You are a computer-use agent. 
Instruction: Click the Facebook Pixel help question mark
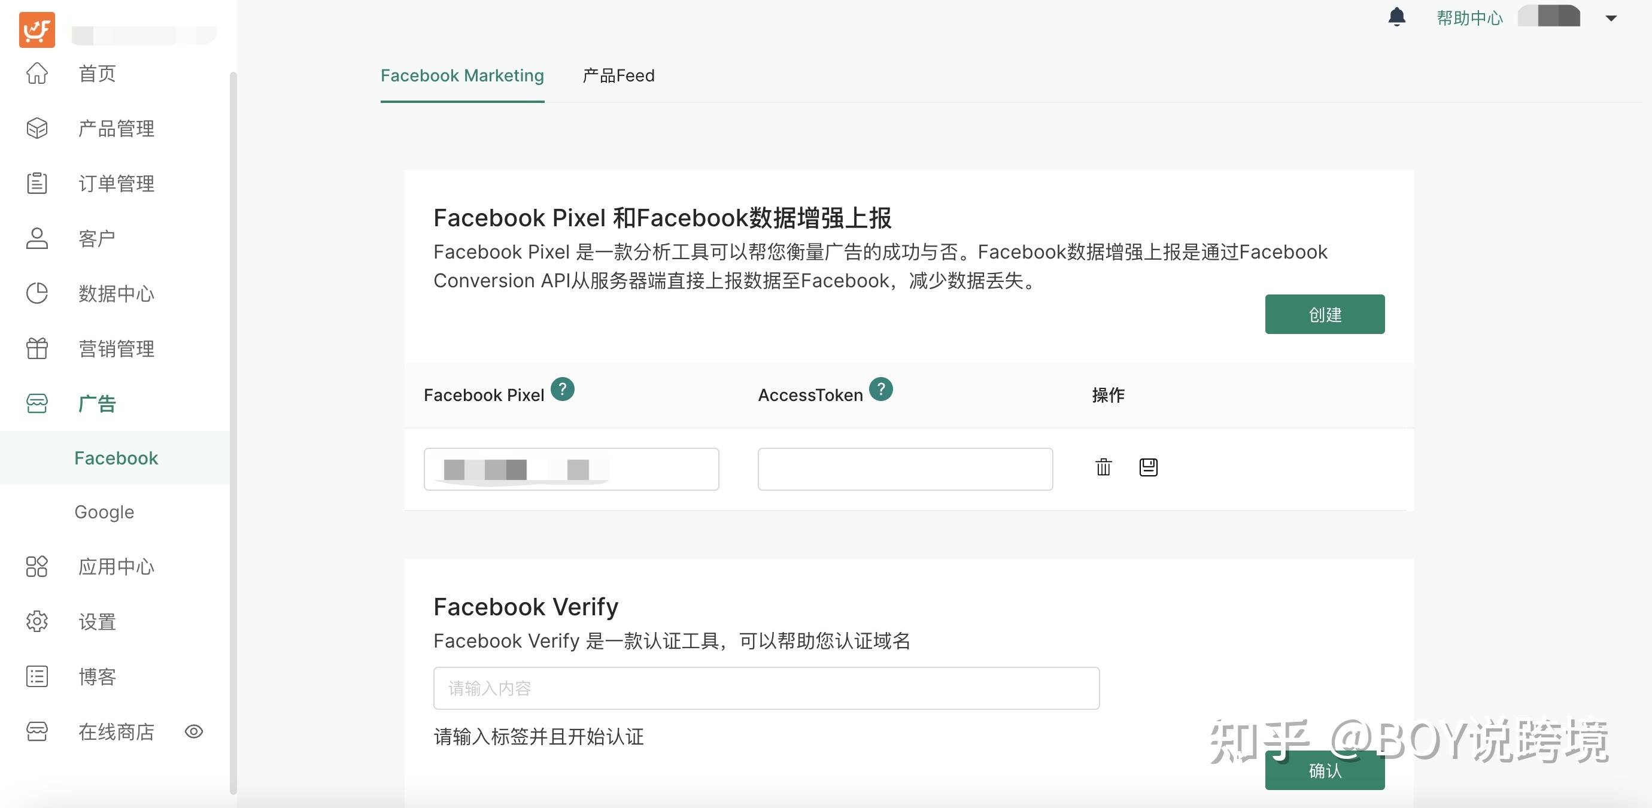coord(563,389)
